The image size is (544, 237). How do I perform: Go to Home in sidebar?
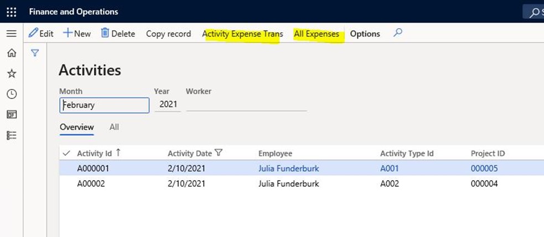pos(12,53)
